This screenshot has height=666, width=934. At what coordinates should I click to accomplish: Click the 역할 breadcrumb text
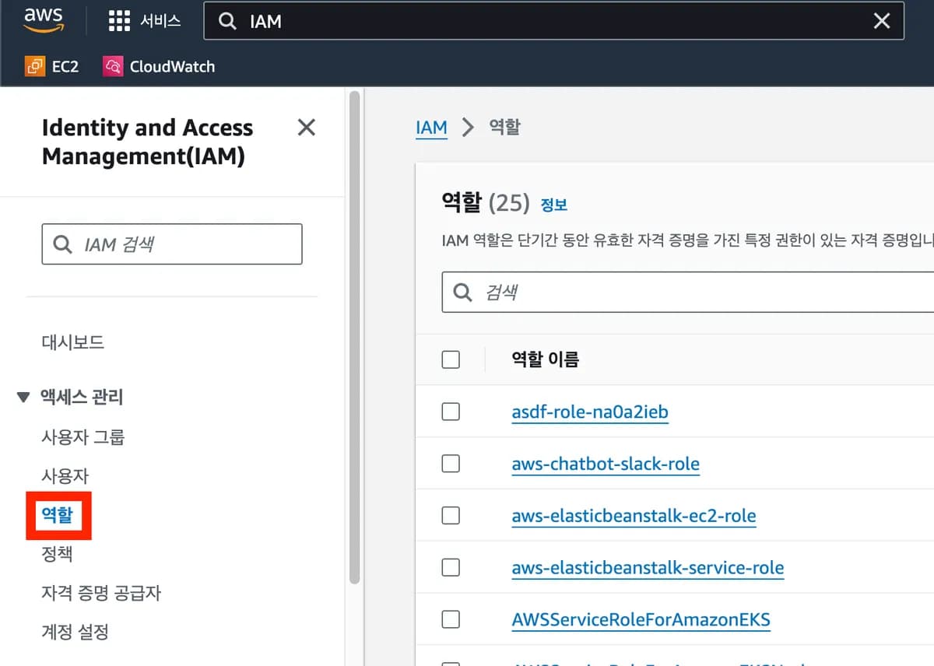pos(504,128)
